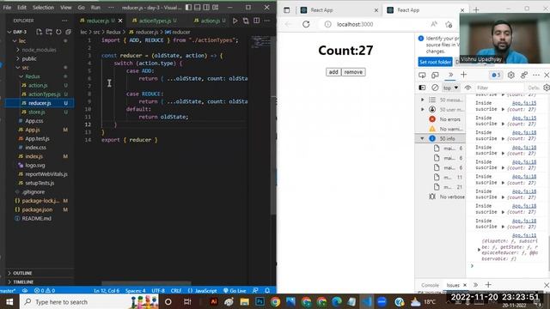Toggle the secondary sidebar in VS Code

[x=206, y=7]
